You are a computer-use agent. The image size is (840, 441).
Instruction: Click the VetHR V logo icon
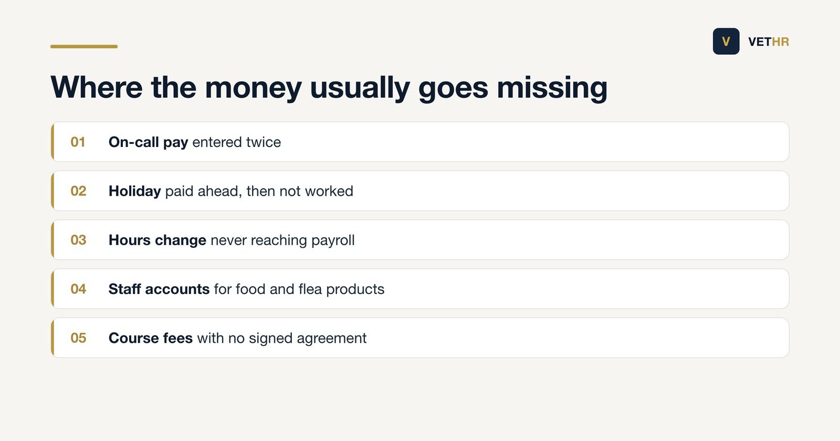click(x=726, y=41)
